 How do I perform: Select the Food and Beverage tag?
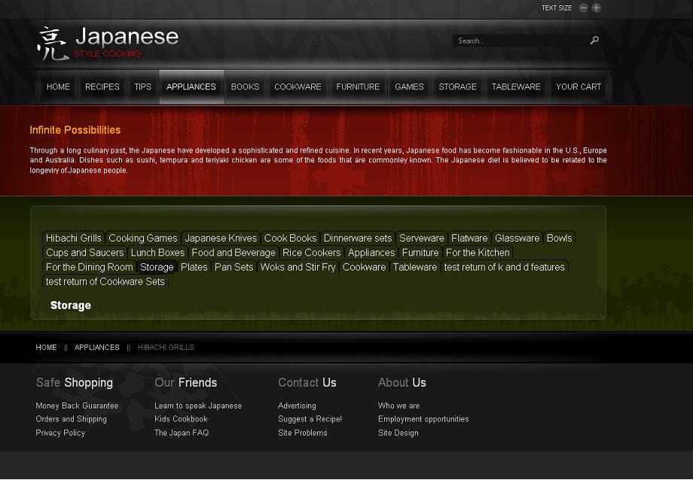point(234,253)
